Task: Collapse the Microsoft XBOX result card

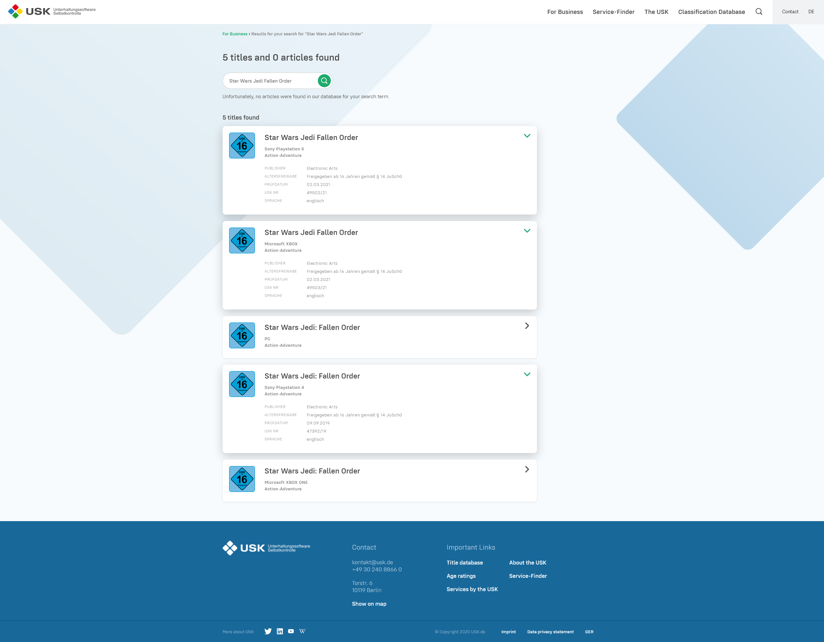Action: click(x=527, y=231)
